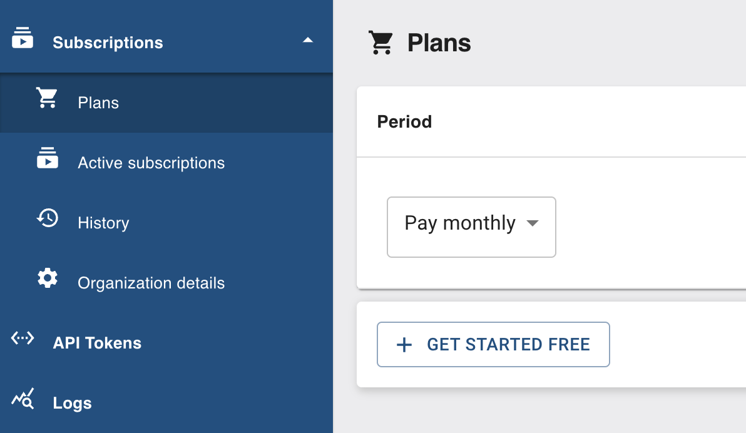This screenshot has width=746, height=433.
Task: Click the cart icon in Plans page header
Action: 381,43
